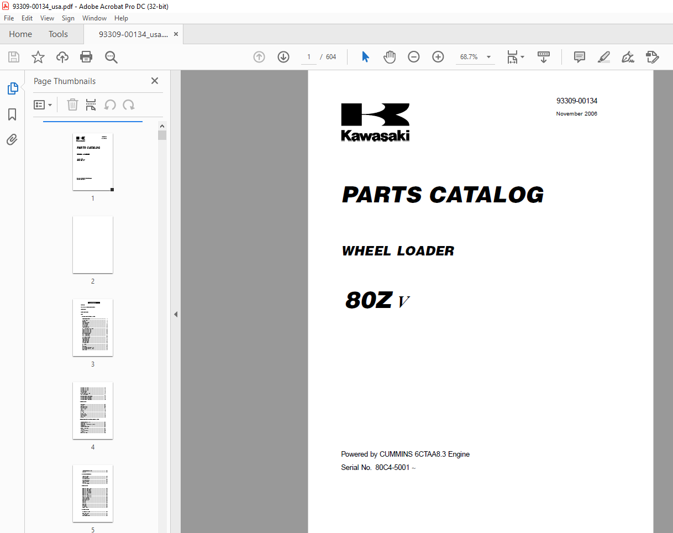The height and width of the screenshot is (533, 673).
Task: Click the Serial No. 80C4-5001 text
Action: (378, 468)
